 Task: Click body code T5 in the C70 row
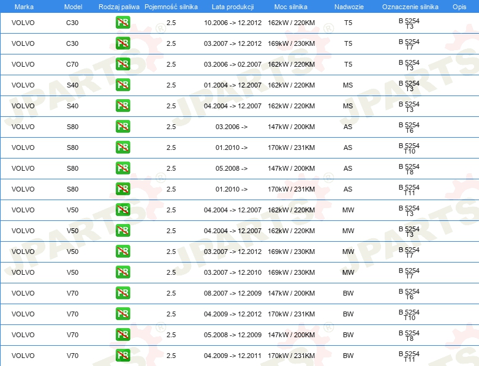click(x=349, y=64)
